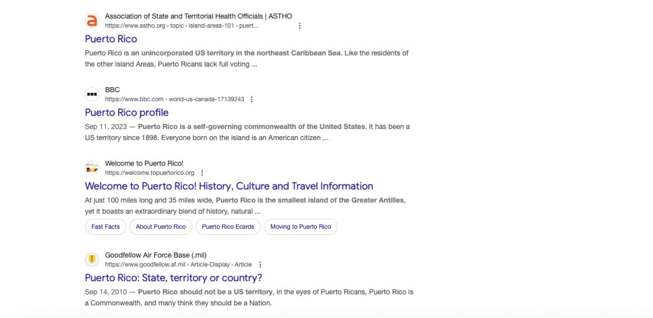Click the 'Fast Facts' sitelink chip

click(x=105, y=226)
